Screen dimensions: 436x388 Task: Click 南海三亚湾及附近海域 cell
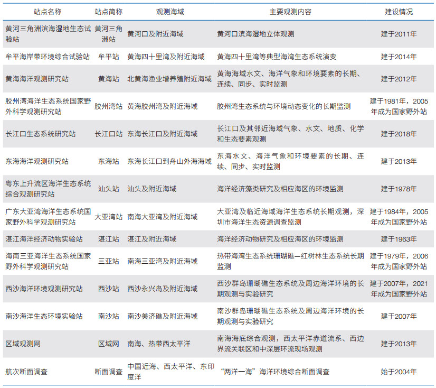click(163, 261)
